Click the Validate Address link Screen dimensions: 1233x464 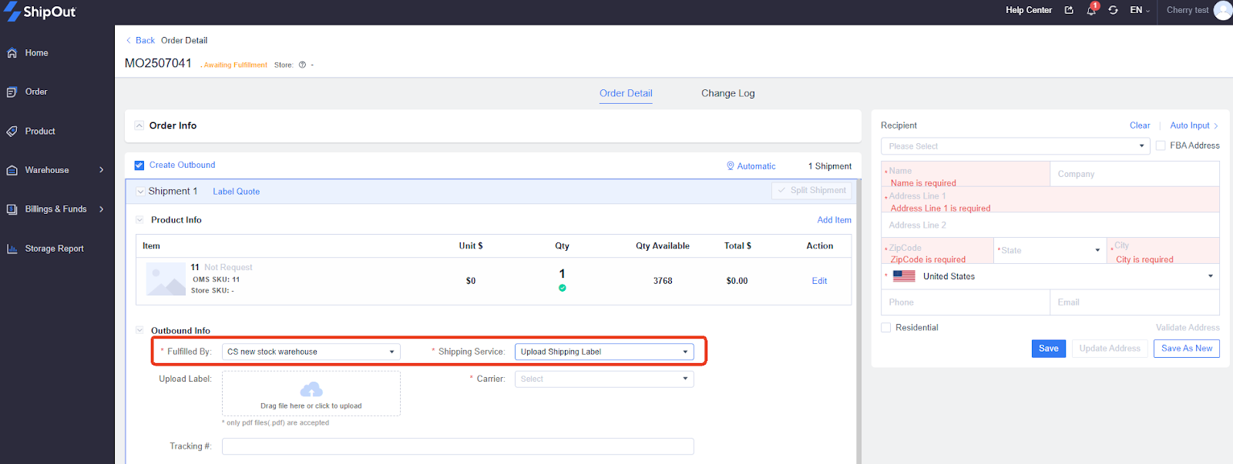pyautogui.click(x=1188, y=328)
